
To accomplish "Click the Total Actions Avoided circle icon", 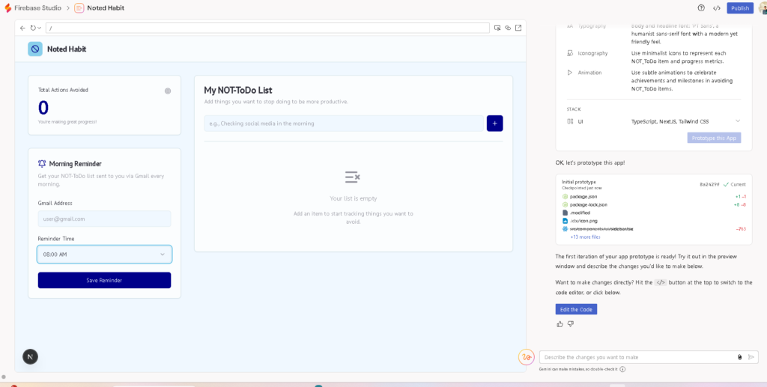I will point(168,91).
